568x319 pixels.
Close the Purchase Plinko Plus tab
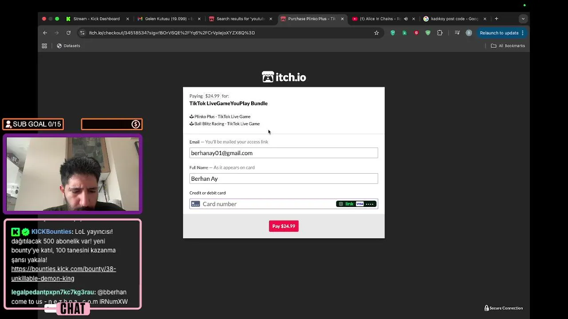[x=342, y=19]
